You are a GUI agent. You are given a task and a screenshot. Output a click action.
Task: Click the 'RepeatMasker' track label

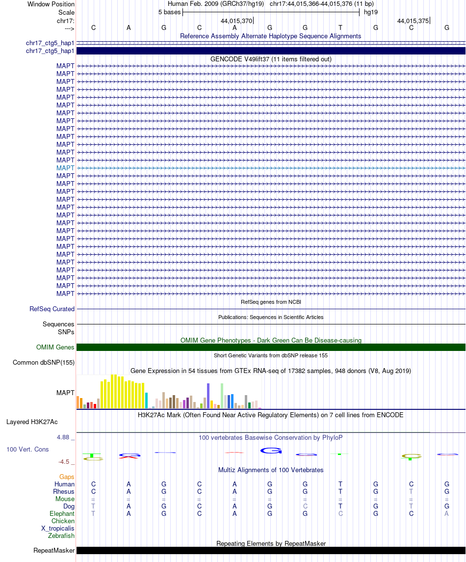[54, 551]
